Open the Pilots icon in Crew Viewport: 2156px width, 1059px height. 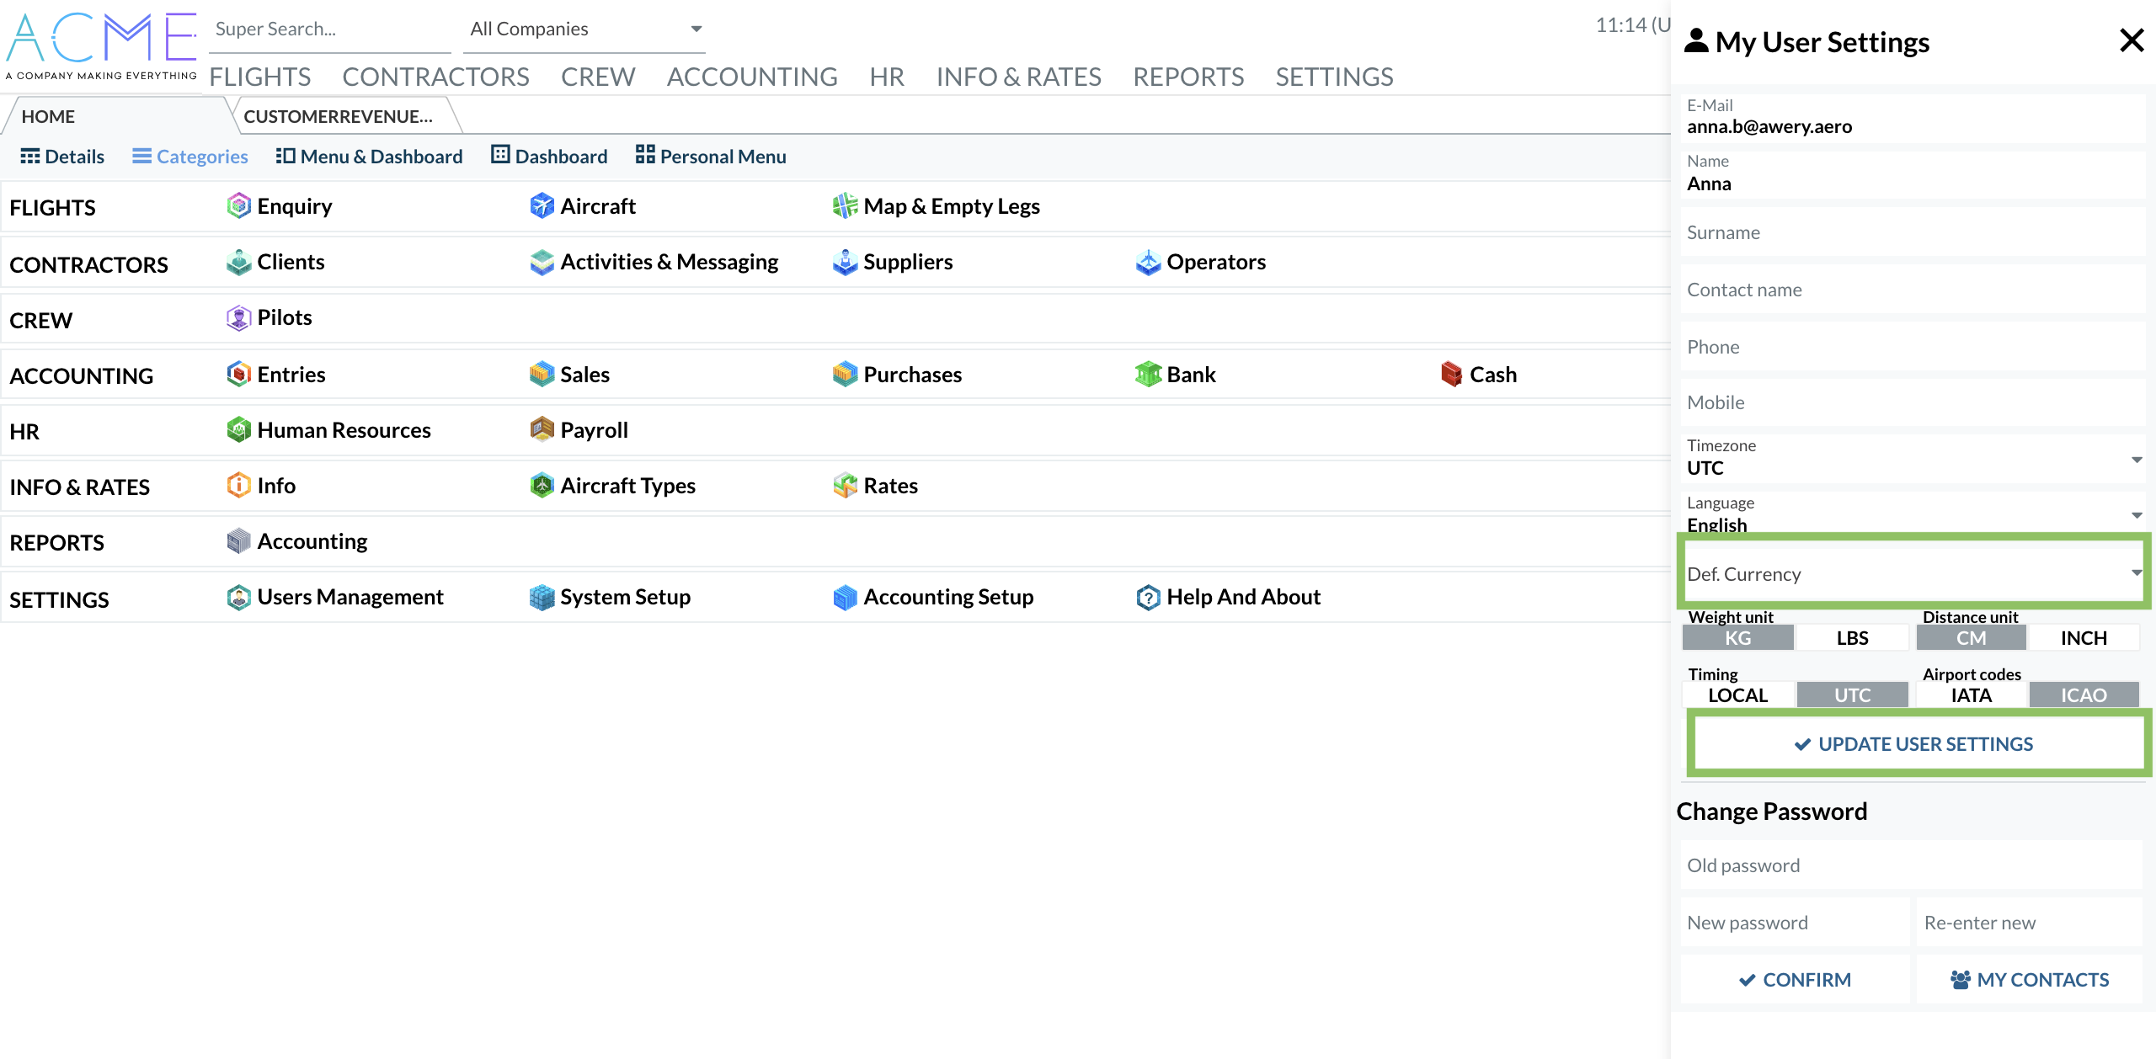tap(238, 318)
